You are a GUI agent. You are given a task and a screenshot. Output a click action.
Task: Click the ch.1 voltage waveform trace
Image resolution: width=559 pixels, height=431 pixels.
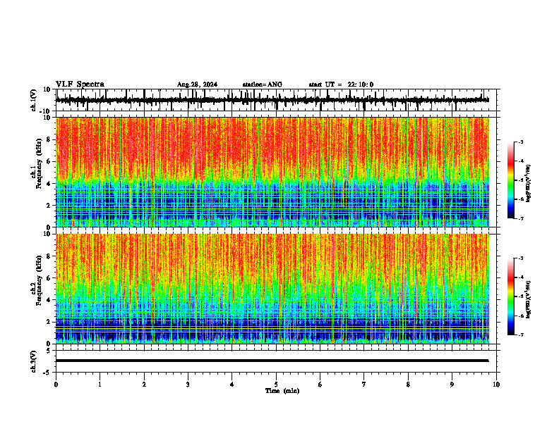[x=272, y=100]
